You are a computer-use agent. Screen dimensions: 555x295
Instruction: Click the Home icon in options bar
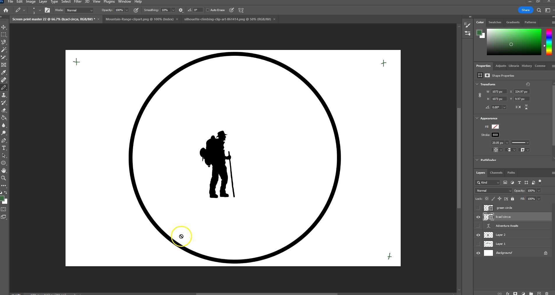click(x=6, y=10)
